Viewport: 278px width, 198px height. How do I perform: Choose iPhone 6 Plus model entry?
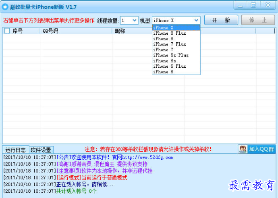click(176, 66)
